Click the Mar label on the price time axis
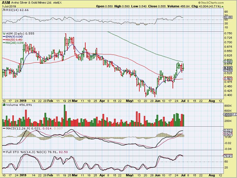This screenshot has width=237, height=178. click(75, 101)
